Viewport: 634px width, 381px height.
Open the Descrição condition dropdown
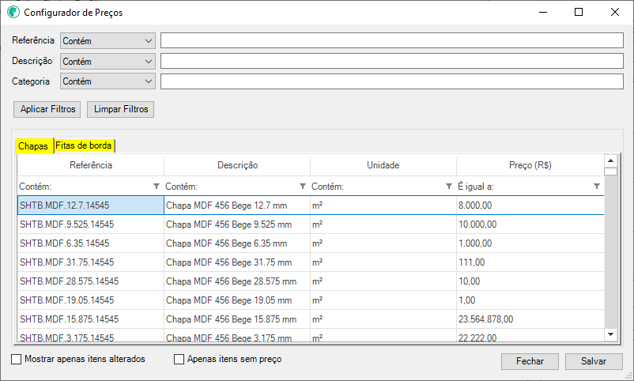108,62
